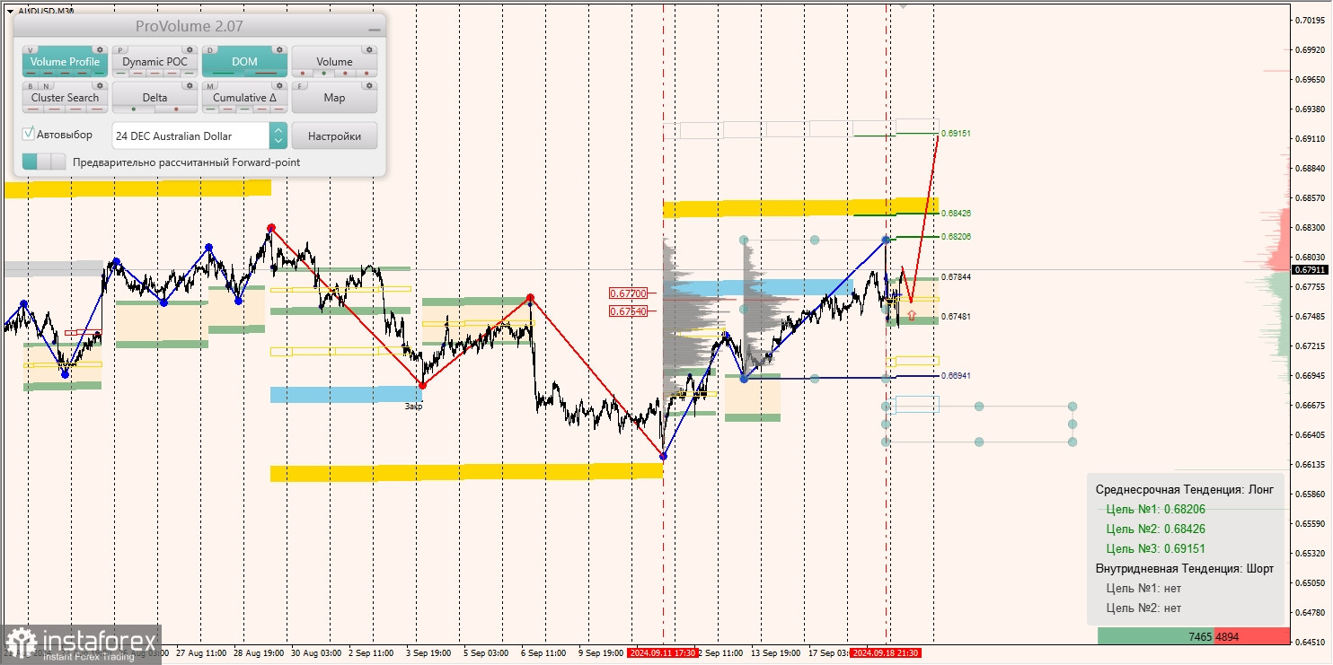Toggle Map indicator
Screen dimensions: 1333x665
click(x=334, y=97)
